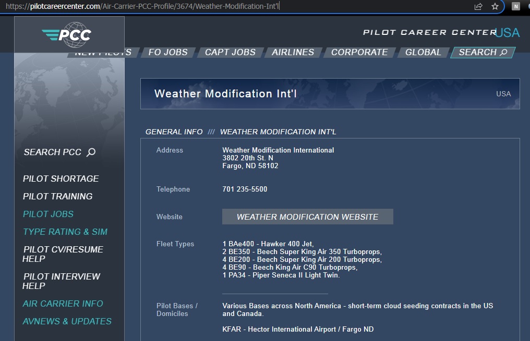
Task: Select the CORPORATE tab
Action: [359, 52]
